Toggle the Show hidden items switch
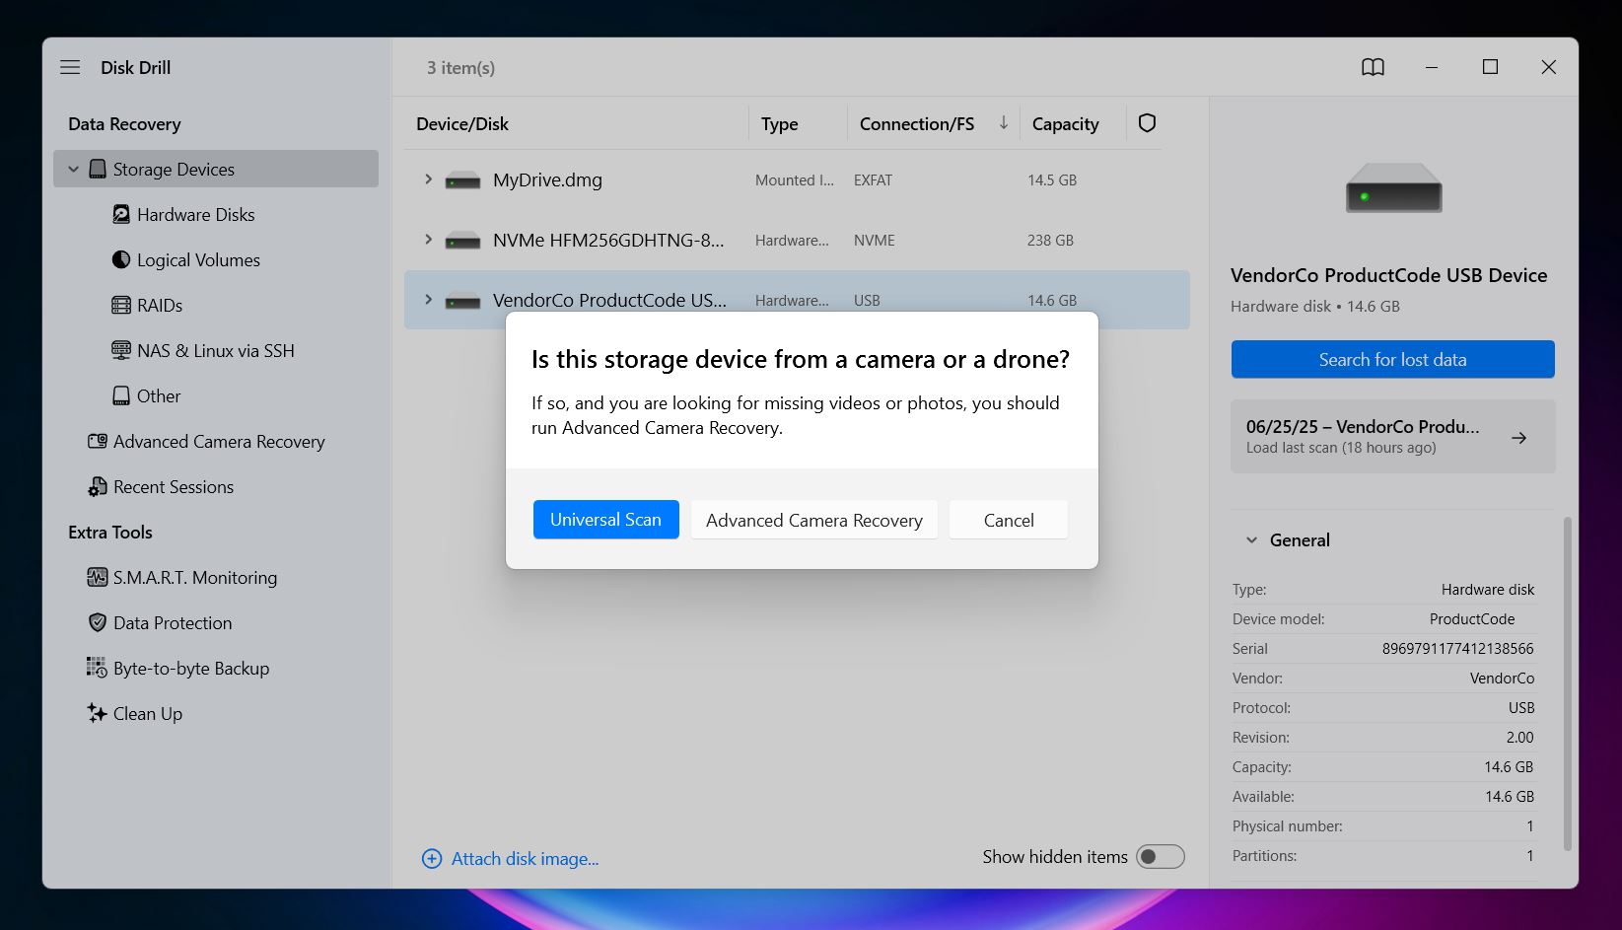The image size is (1622, 930). [1161, 857]
